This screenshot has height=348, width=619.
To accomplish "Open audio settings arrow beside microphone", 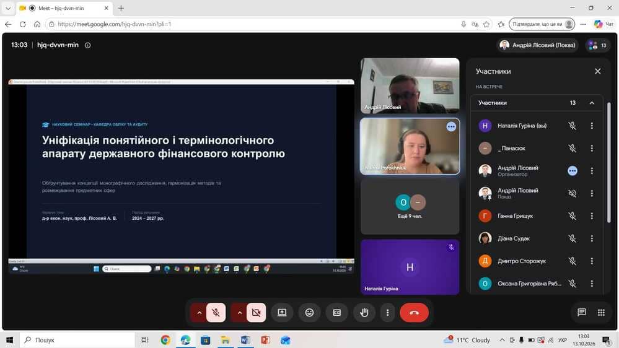I will (x=199, y=313).
